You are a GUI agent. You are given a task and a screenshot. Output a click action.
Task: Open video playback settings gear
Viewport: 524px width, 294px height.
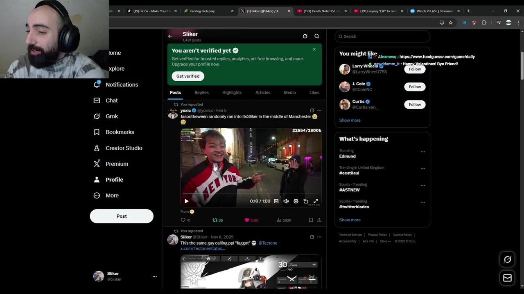click(x=296, y=201)
